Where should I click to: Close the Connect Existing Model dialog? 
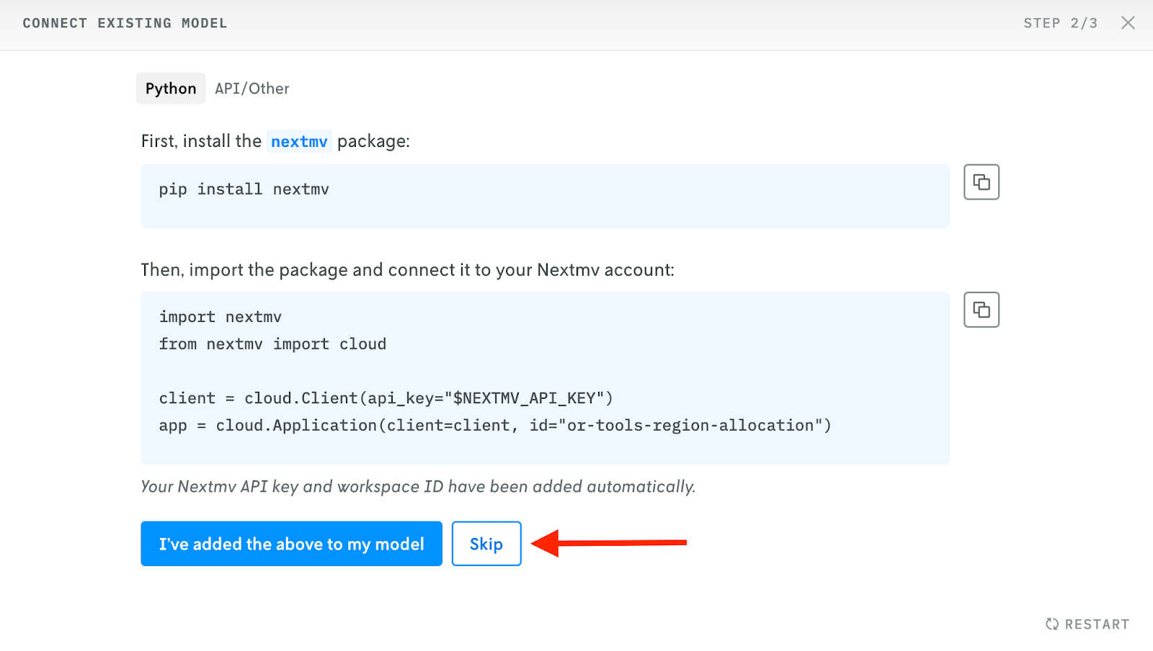(x=1128, y=23)
